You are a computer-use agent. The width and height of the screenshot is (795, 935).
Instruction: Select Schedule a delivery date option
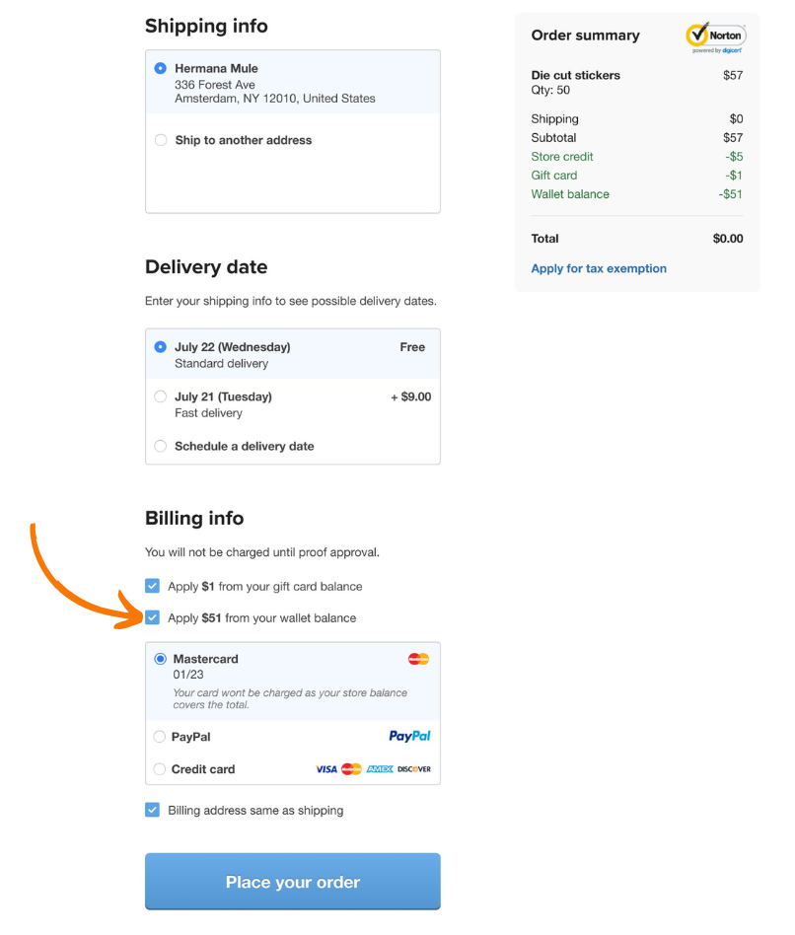coord(161,446)
